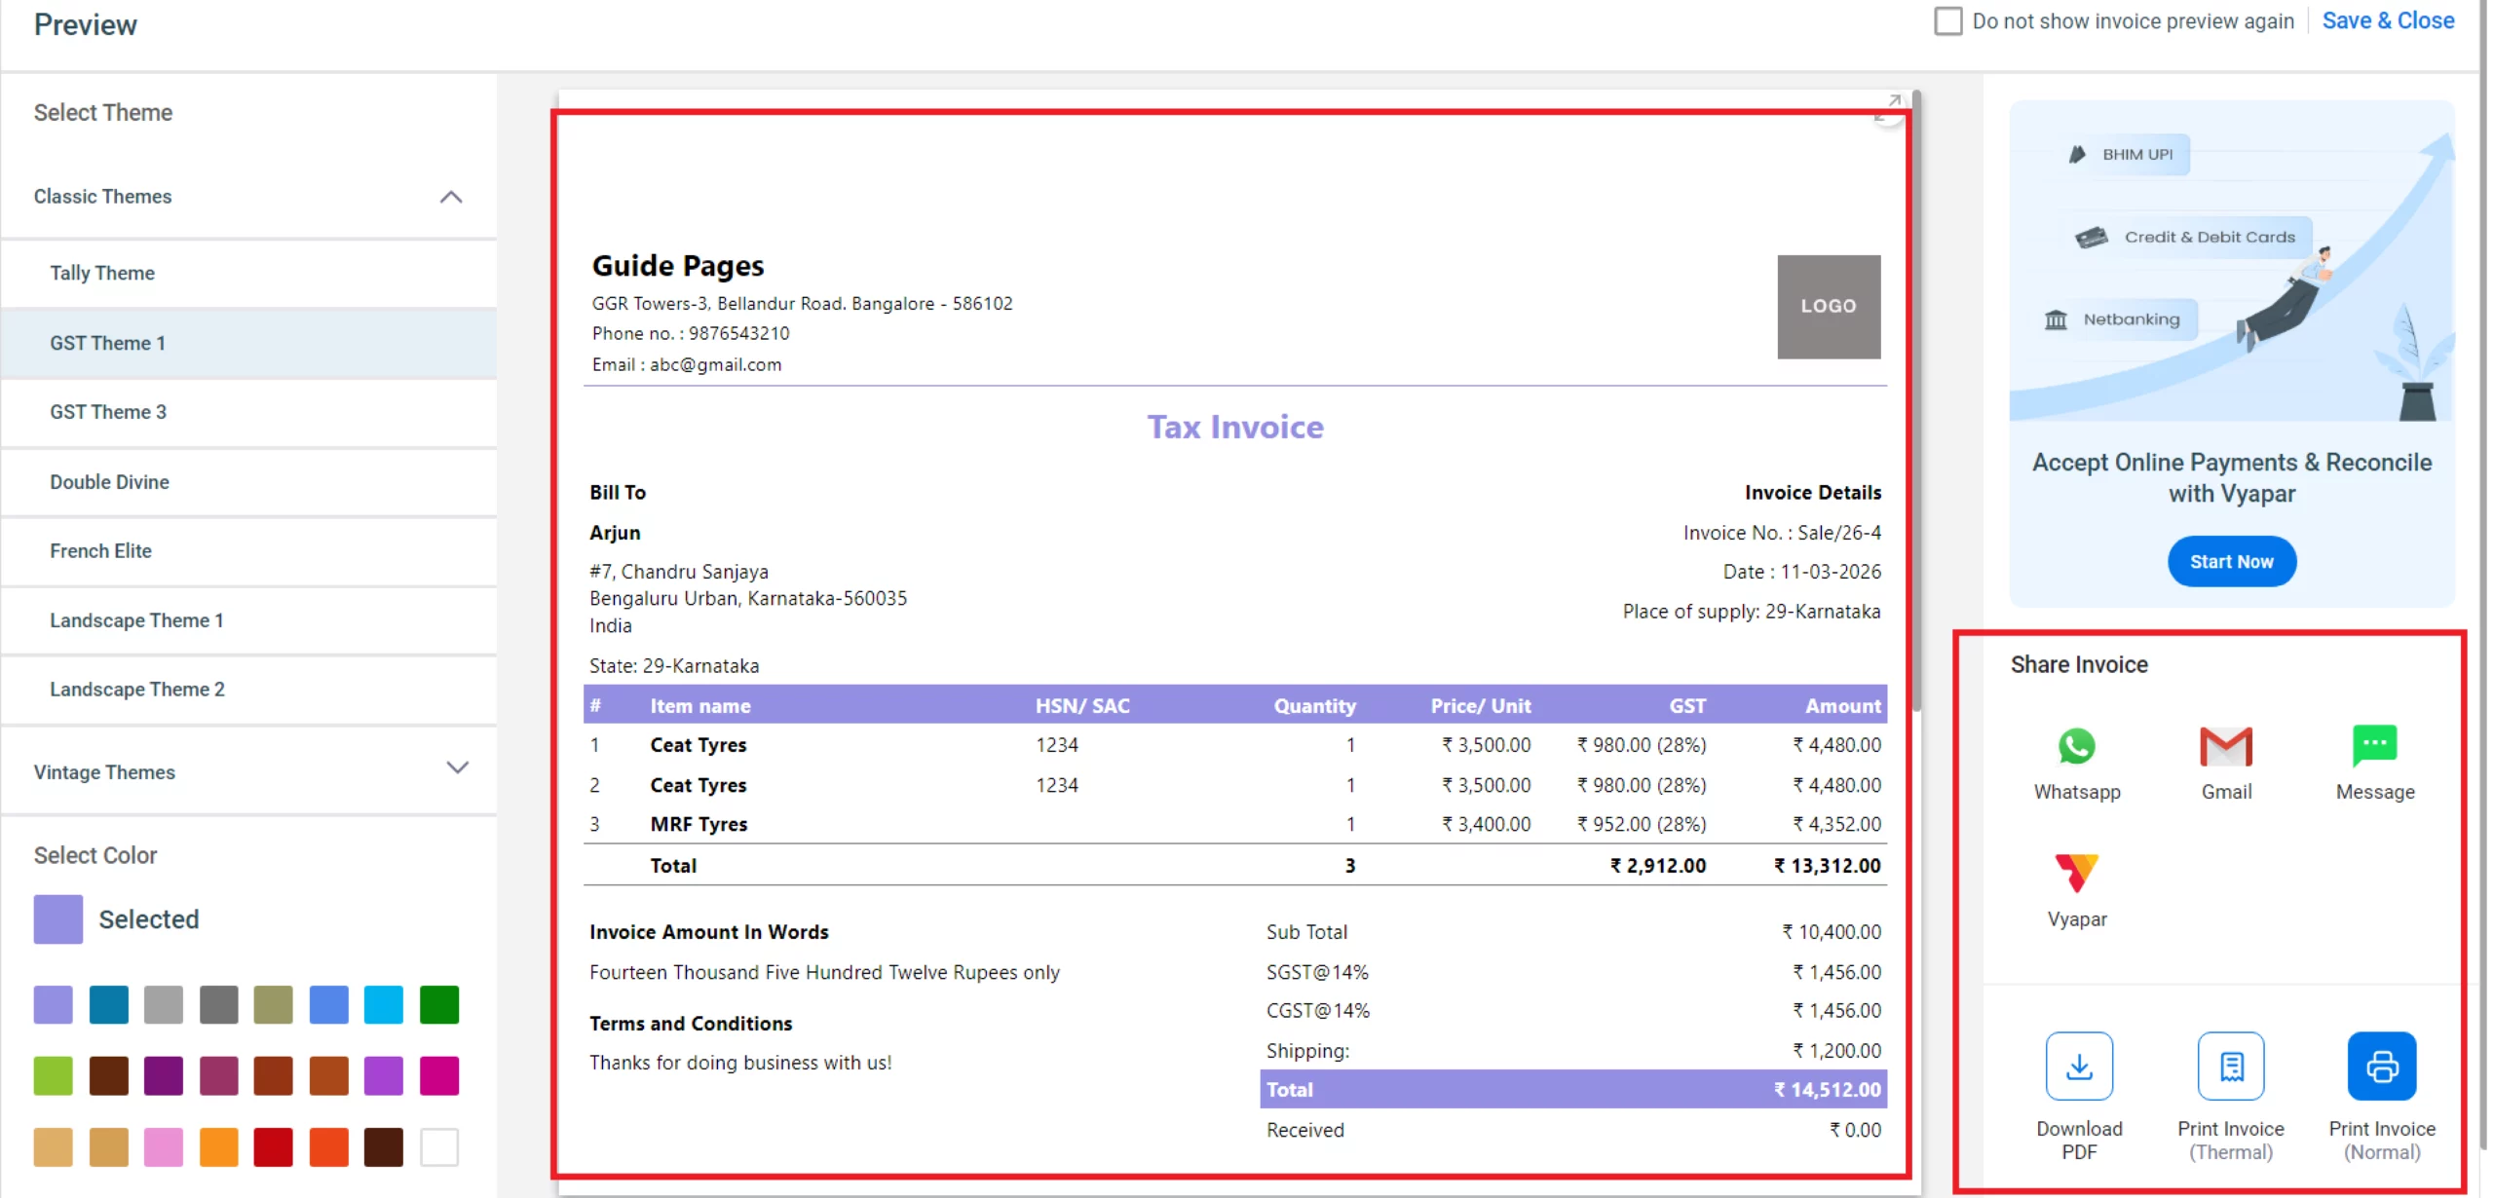Share invoice through the Gmail icon
The width and height of the screenshot is (2494, 1198).
(x=2226, y=746)
